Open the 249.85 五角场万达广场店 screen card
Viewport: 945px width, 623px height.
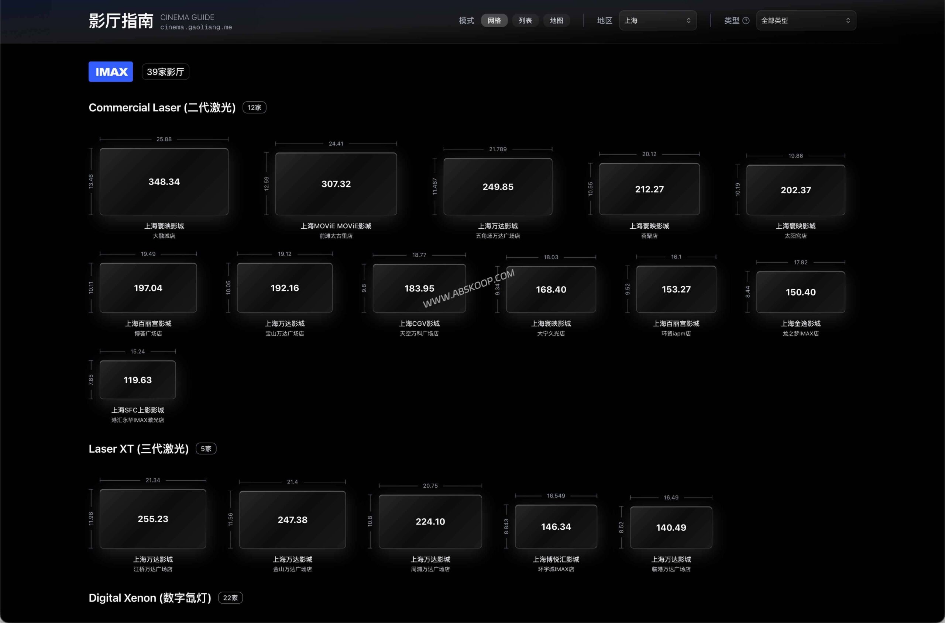[498, 186]
